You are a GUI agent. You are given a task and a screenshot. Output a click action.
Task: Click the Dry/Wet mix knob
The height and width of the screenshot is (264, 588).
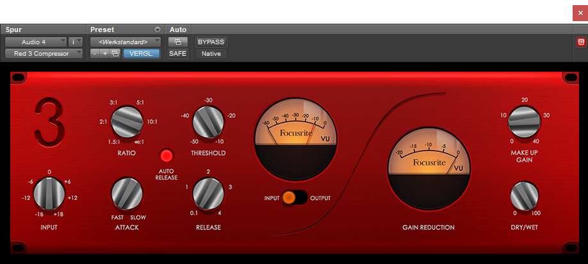click(x=524, y=195)
